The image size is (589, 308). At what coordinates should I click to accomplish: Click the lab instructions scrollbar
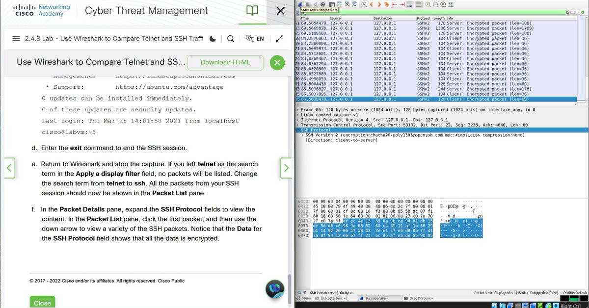pyautogui.click(x=290, y=290)
